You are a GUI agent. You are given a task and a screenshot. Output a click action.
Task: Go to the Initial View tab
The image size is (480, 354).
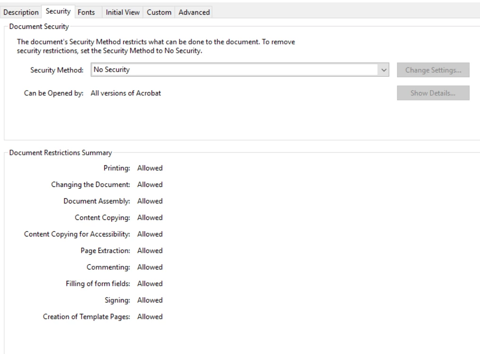(122, 12)
